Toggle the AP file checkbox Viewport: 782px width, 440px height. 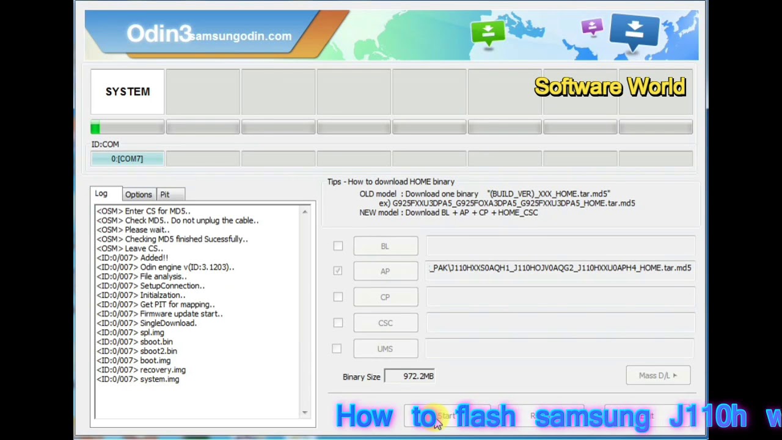coord(338,271)
